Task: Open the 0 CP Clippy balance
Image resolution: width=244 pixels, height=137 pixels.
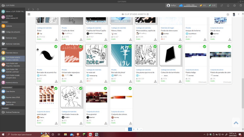Action: pyautogui.click(x=212, y=5)
